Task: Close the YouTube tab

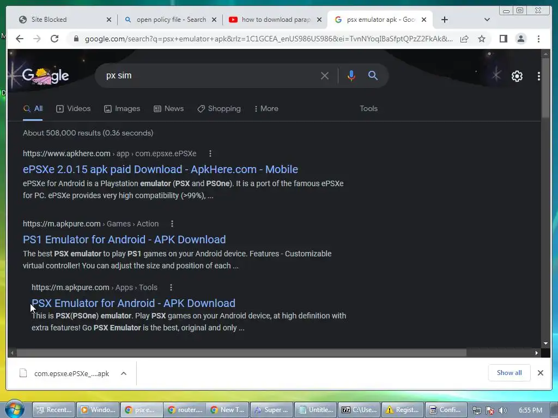Action: point(319,20)
